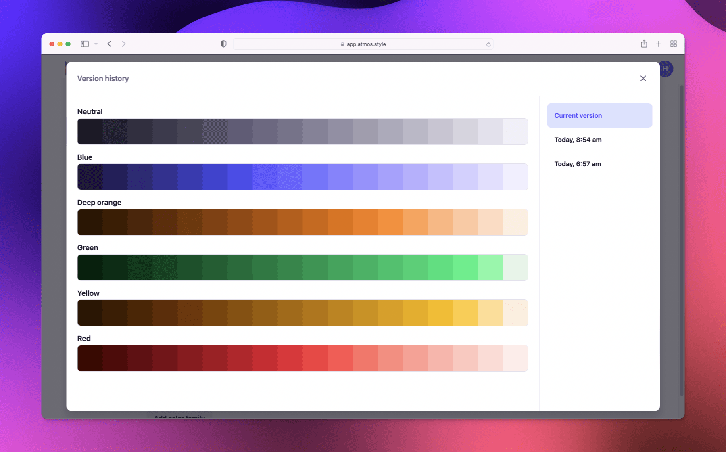Close the Version history dialog
Viewport: 726px width, 452px height.
point(643,78)
